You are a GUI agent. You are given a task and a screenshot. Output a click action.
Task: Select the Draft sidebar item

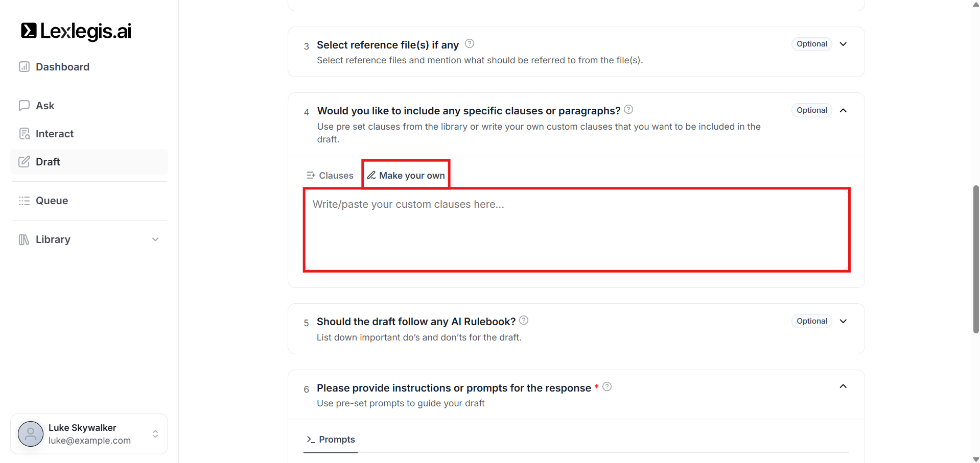(48, 162)
